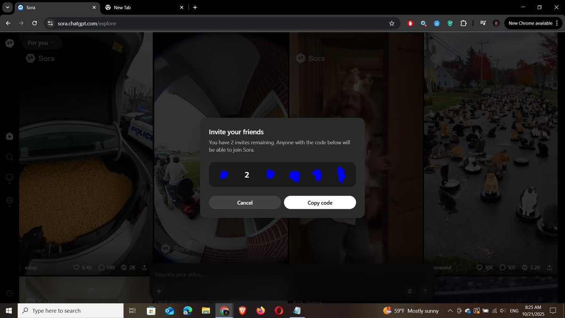Like the cat video with 10K likes
The width and height of the screenshot is (565, 318).
click(485, 268)
